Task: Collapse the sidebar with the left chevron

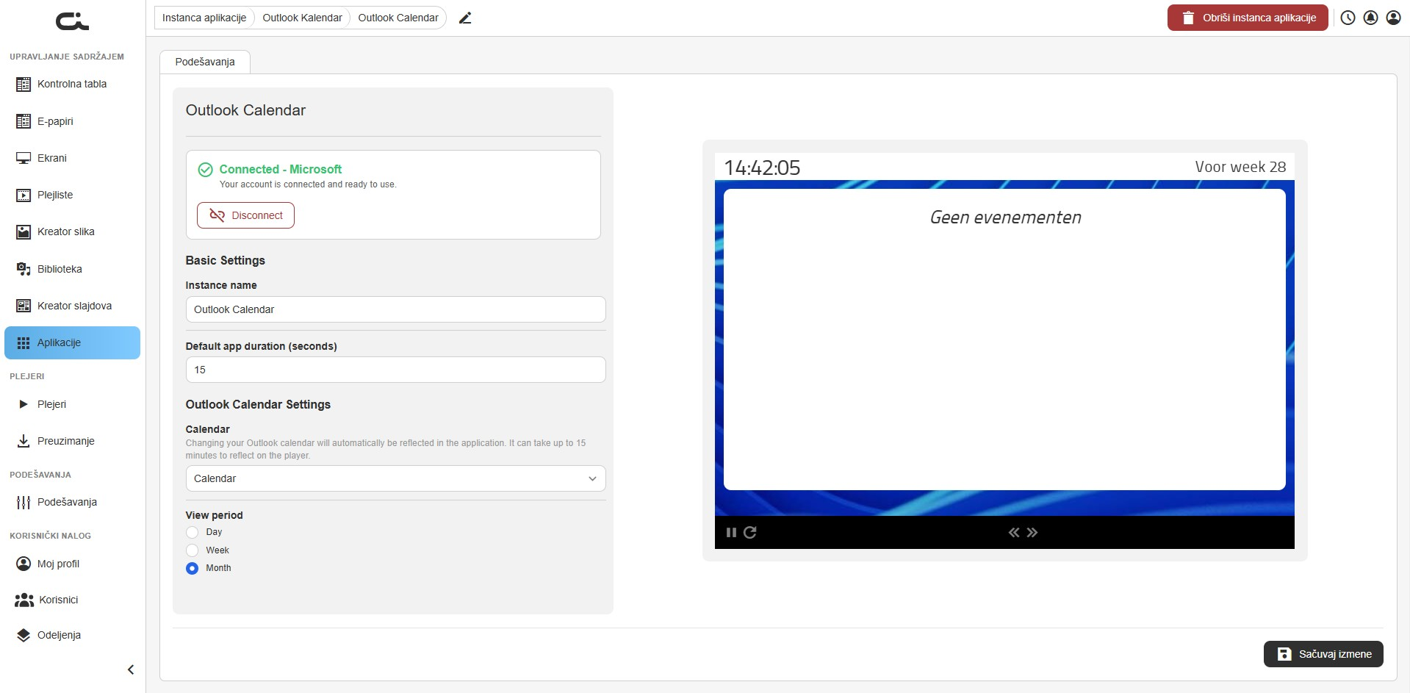Action: [131, 669]
